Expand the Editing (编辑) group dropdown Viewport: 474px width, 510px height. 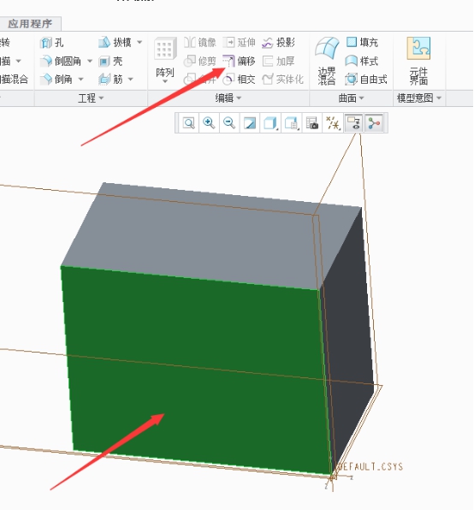click(x=228, y=98)
